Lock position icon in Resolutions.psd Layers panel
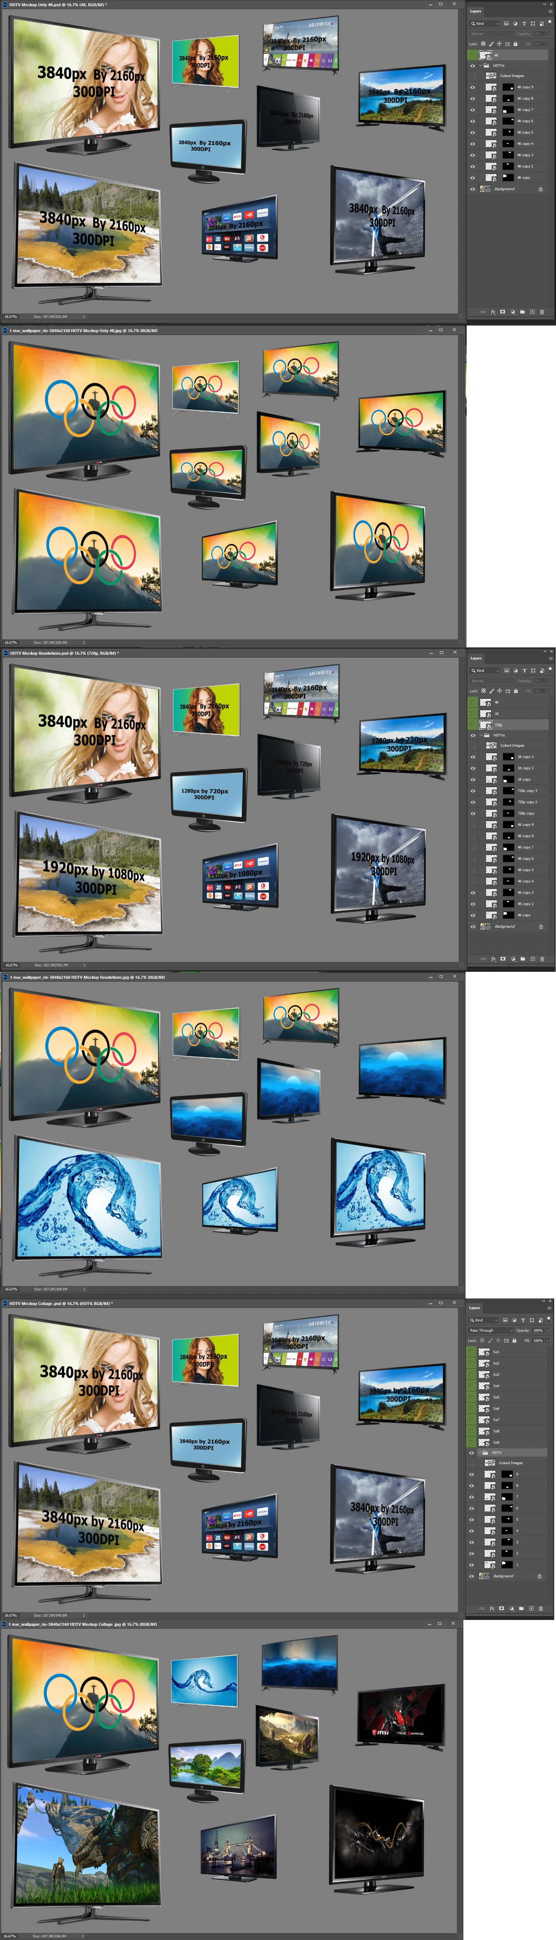 click(499, 690)
